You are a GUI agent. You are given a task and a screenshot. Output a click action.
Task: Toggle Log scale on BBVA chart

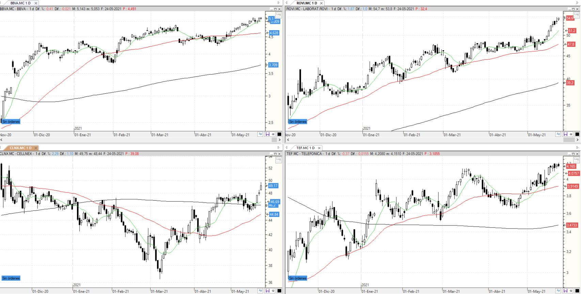coord(279,14)
